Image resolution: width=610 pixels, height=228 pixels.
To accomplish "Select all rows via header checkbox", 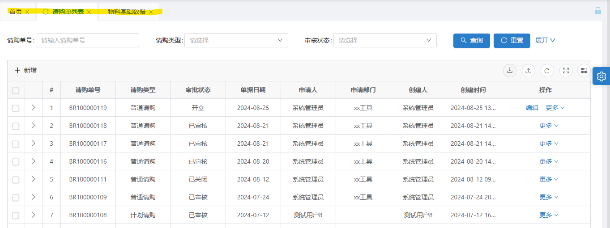I will tap(16, 90).
